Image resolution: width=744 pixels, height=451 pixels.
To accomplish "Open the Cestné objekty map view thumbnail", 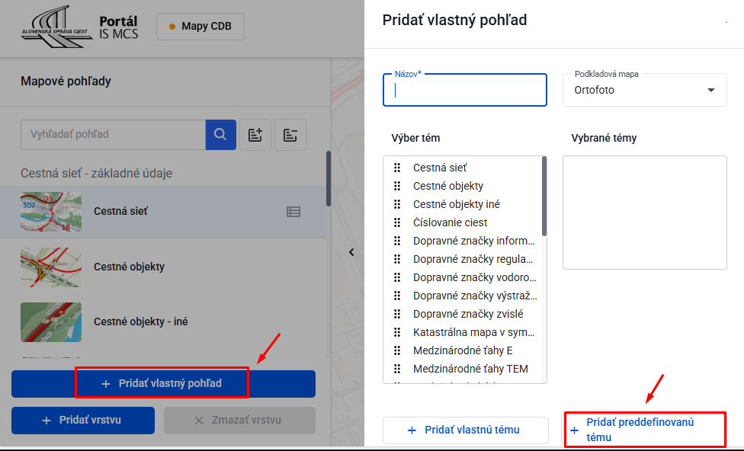I will [51, 267].
